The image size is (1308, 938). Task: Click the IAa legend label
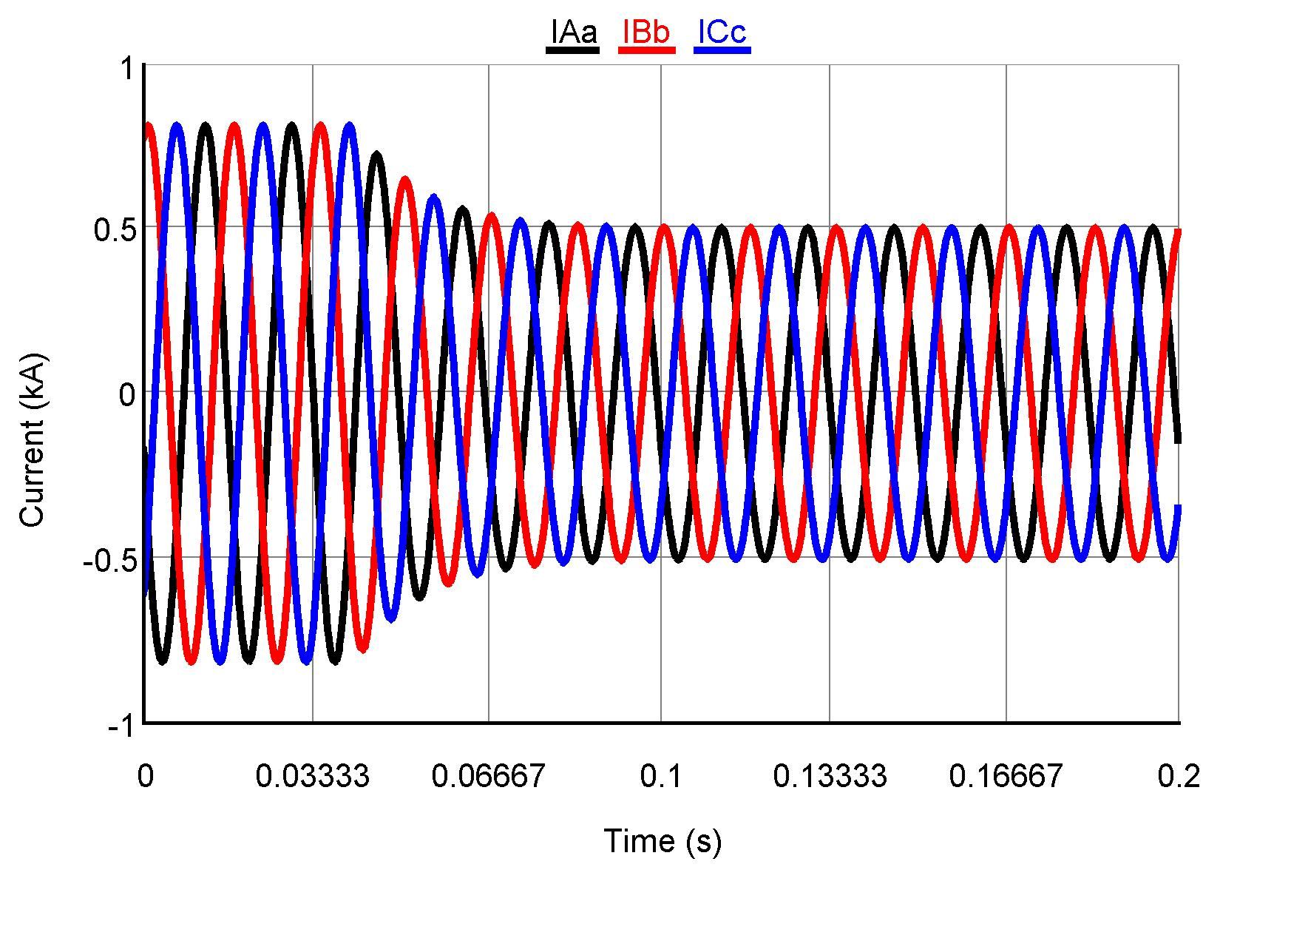pyautogui.click(x=573, y=32)
